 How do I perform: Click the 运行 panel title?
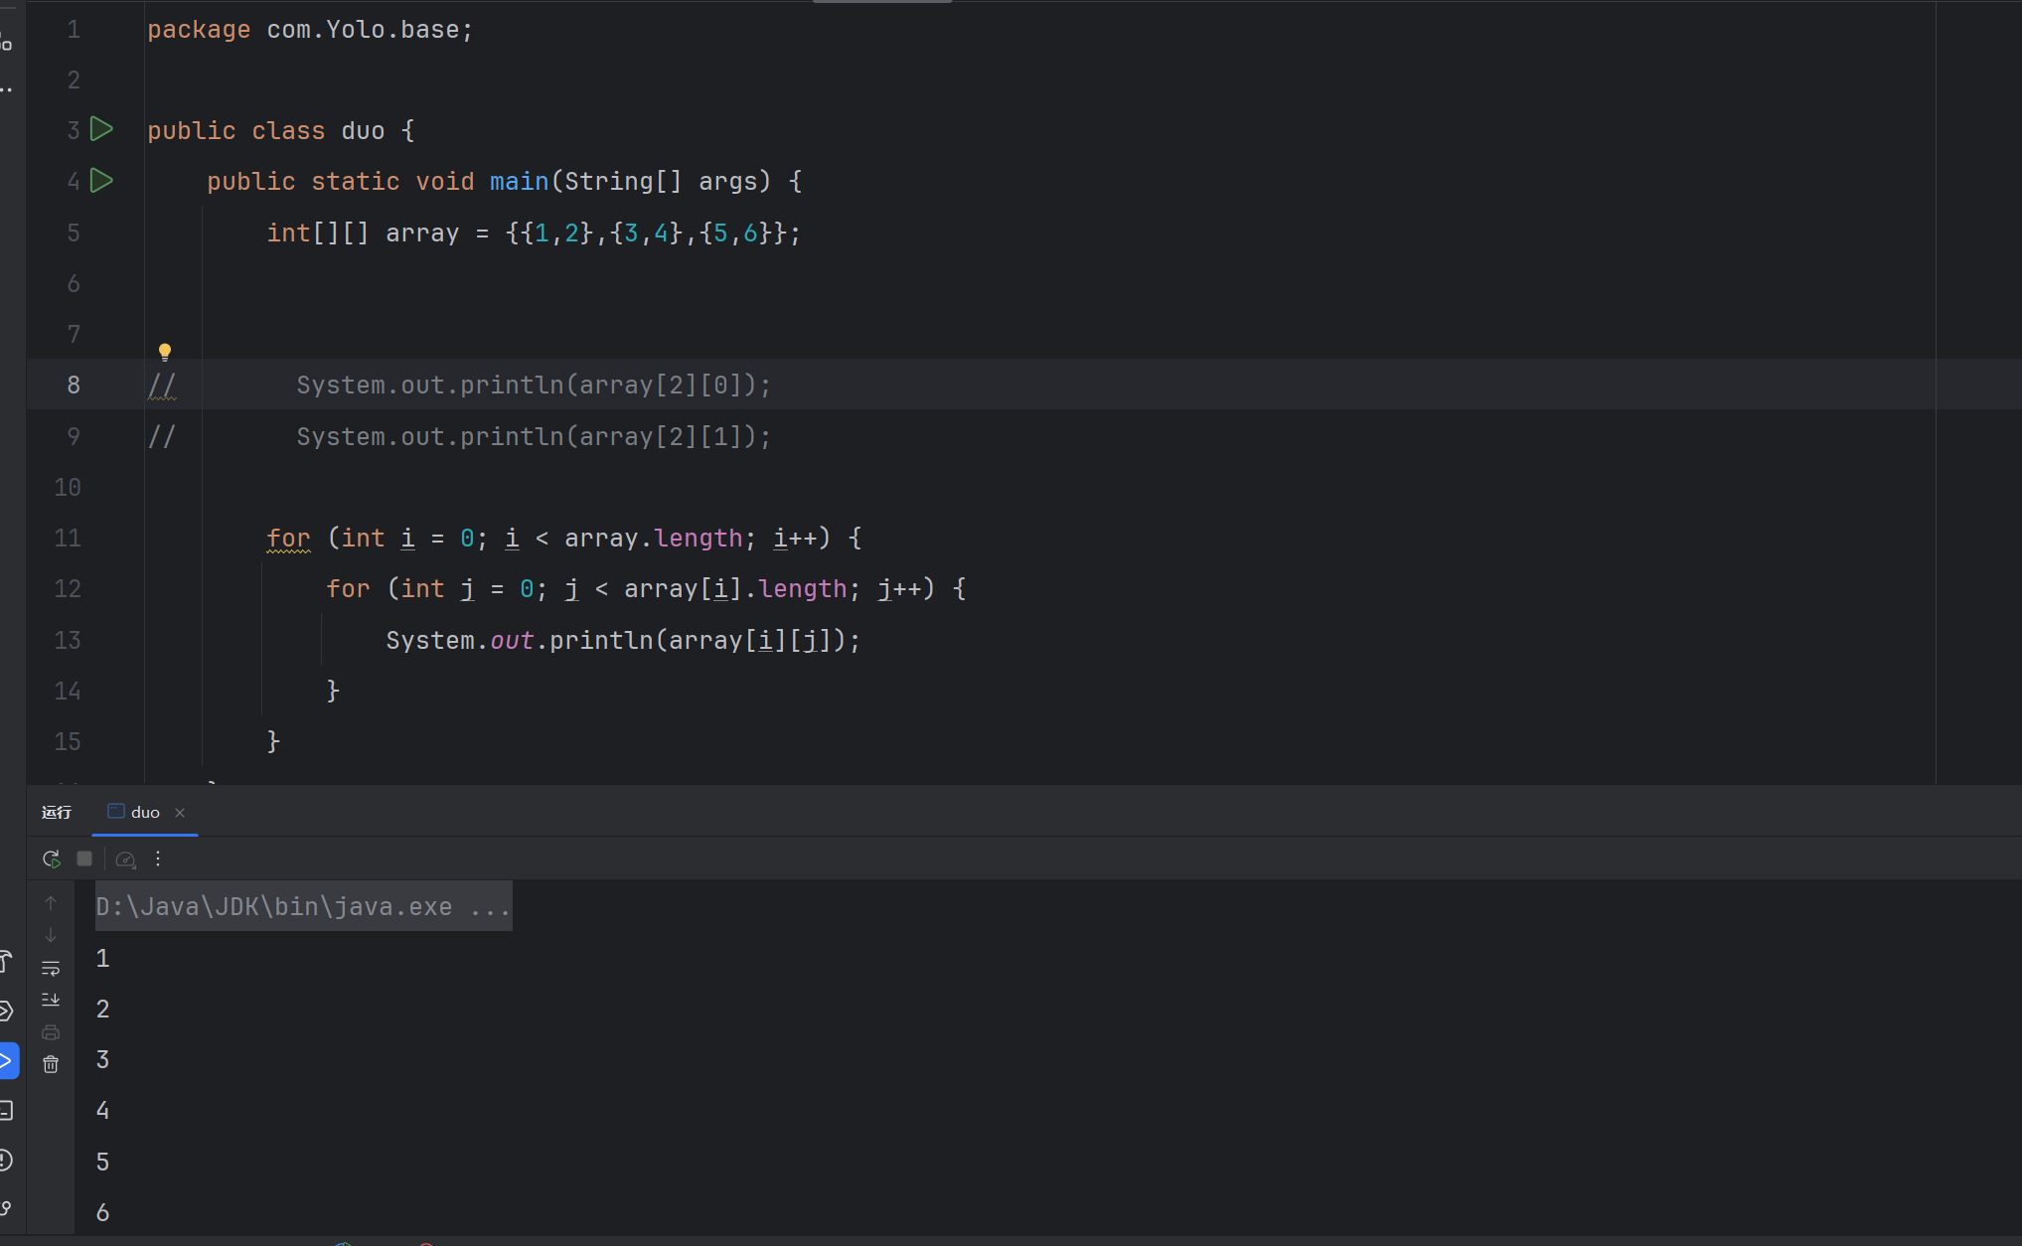pos(57,812)
